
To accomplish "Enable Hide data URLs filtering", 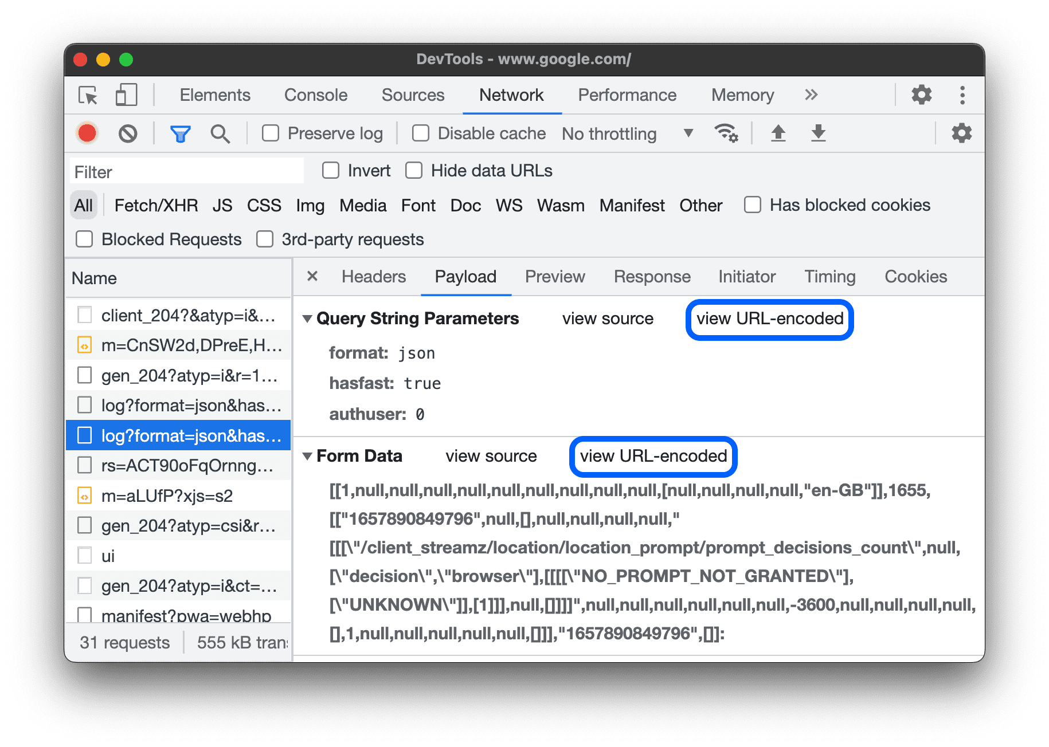I will [x=413, y=170].
